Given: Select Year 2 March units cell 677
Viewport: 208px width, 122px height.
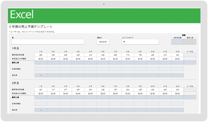Looking at the screenshot, I should 66,89.
